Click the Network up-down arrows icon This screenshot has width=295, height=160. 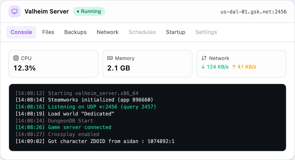tap(204, 58)
